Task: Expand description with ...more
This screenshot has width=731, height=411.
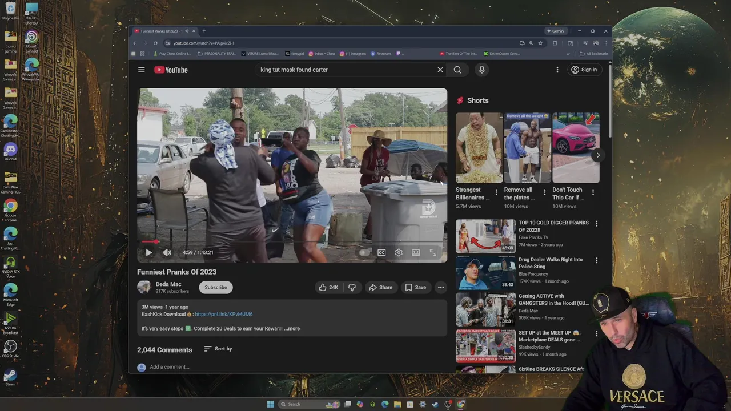Action: point(292,328)
